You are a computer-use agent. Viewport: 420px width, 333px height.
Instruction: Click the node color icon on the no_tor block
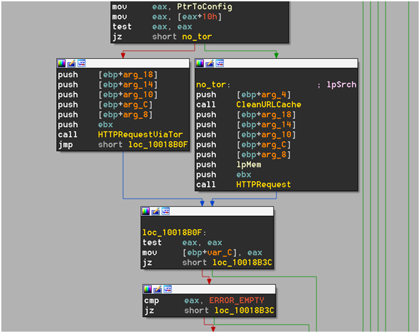(200, 63)
